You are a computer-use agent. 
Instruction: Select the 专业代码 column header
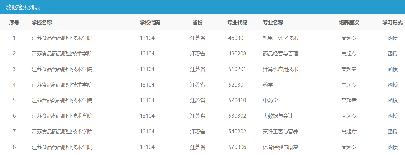tap(237, 23)
